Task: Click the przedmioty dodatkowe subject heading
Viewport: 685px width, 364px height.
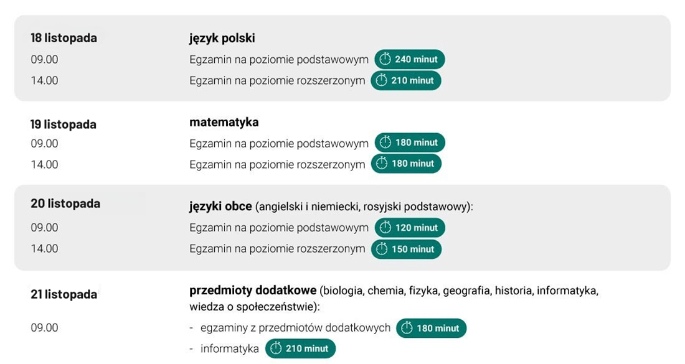Action: click(253, 291)
